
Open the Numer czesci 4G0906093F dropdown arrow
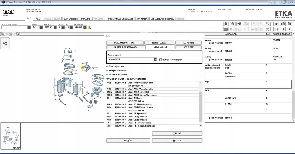point(155,59)
